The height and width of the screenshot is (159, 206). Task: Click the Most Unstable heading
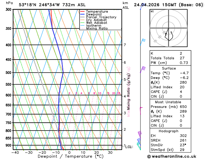168,102
